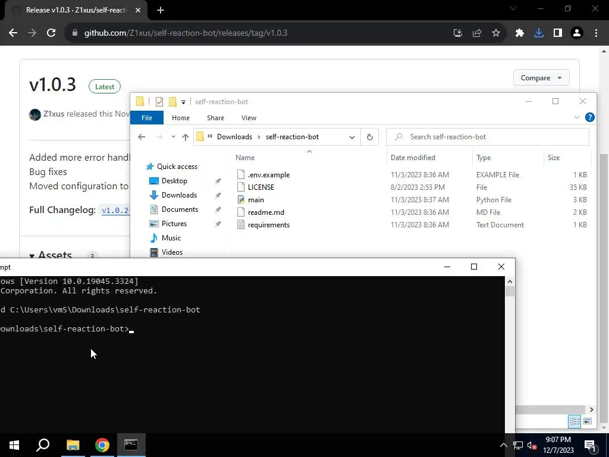Sort files by Name column
The width and height of the screenshot is (609, 457).
point(245,157)
